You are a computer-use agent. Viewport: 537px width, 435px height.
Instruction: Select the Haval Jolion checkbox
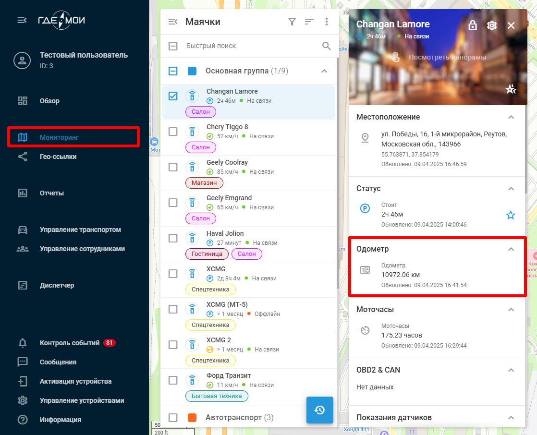pyautogui.click(x=173, y=238)
